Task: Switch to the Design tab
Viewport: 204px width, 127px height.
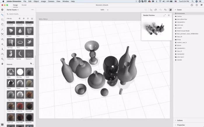Action: click(x=15, y=5)
